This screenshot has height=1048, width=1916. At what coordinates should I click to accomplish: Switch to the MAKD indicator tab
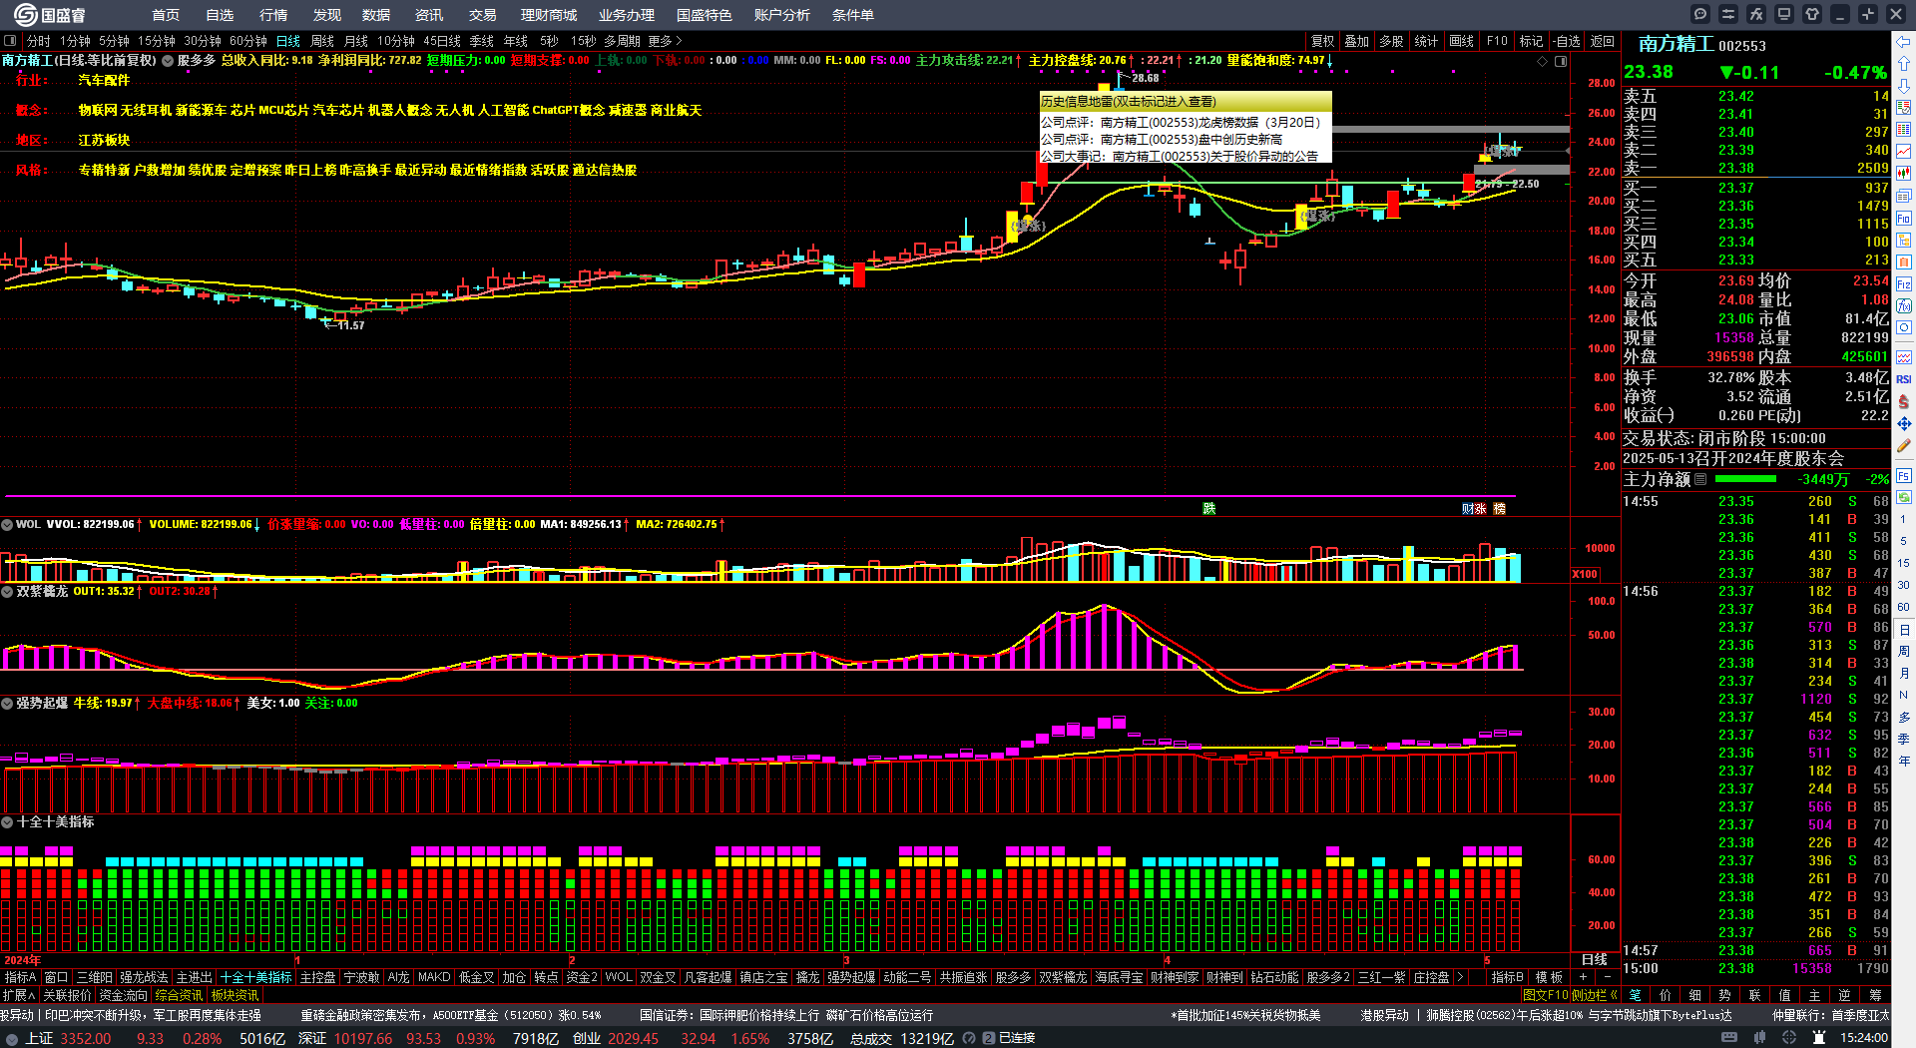(x=434, y=977)
